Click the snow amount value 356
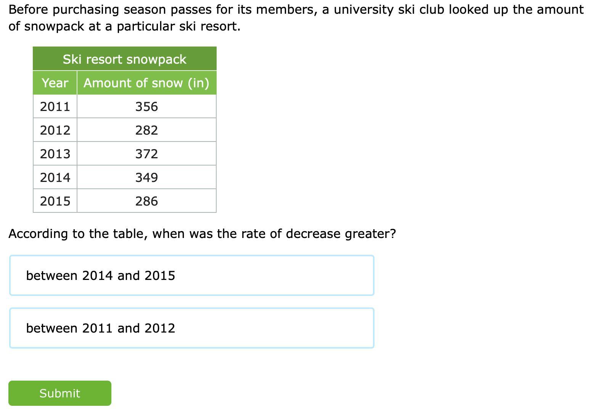 coord(146,106)
